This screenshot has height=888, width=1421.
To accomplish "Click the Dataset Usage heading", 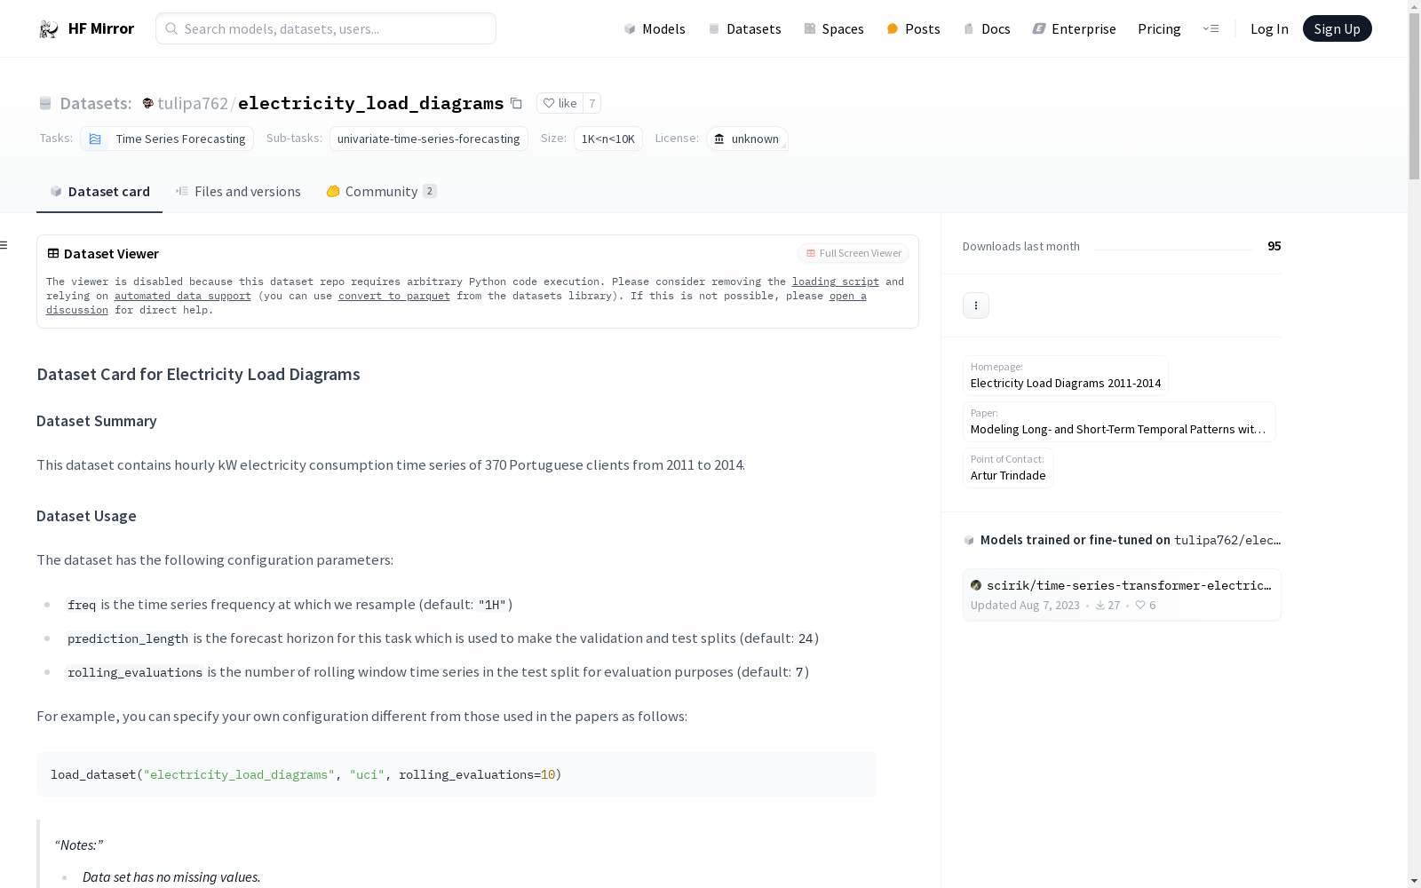I will click(86, 516).
